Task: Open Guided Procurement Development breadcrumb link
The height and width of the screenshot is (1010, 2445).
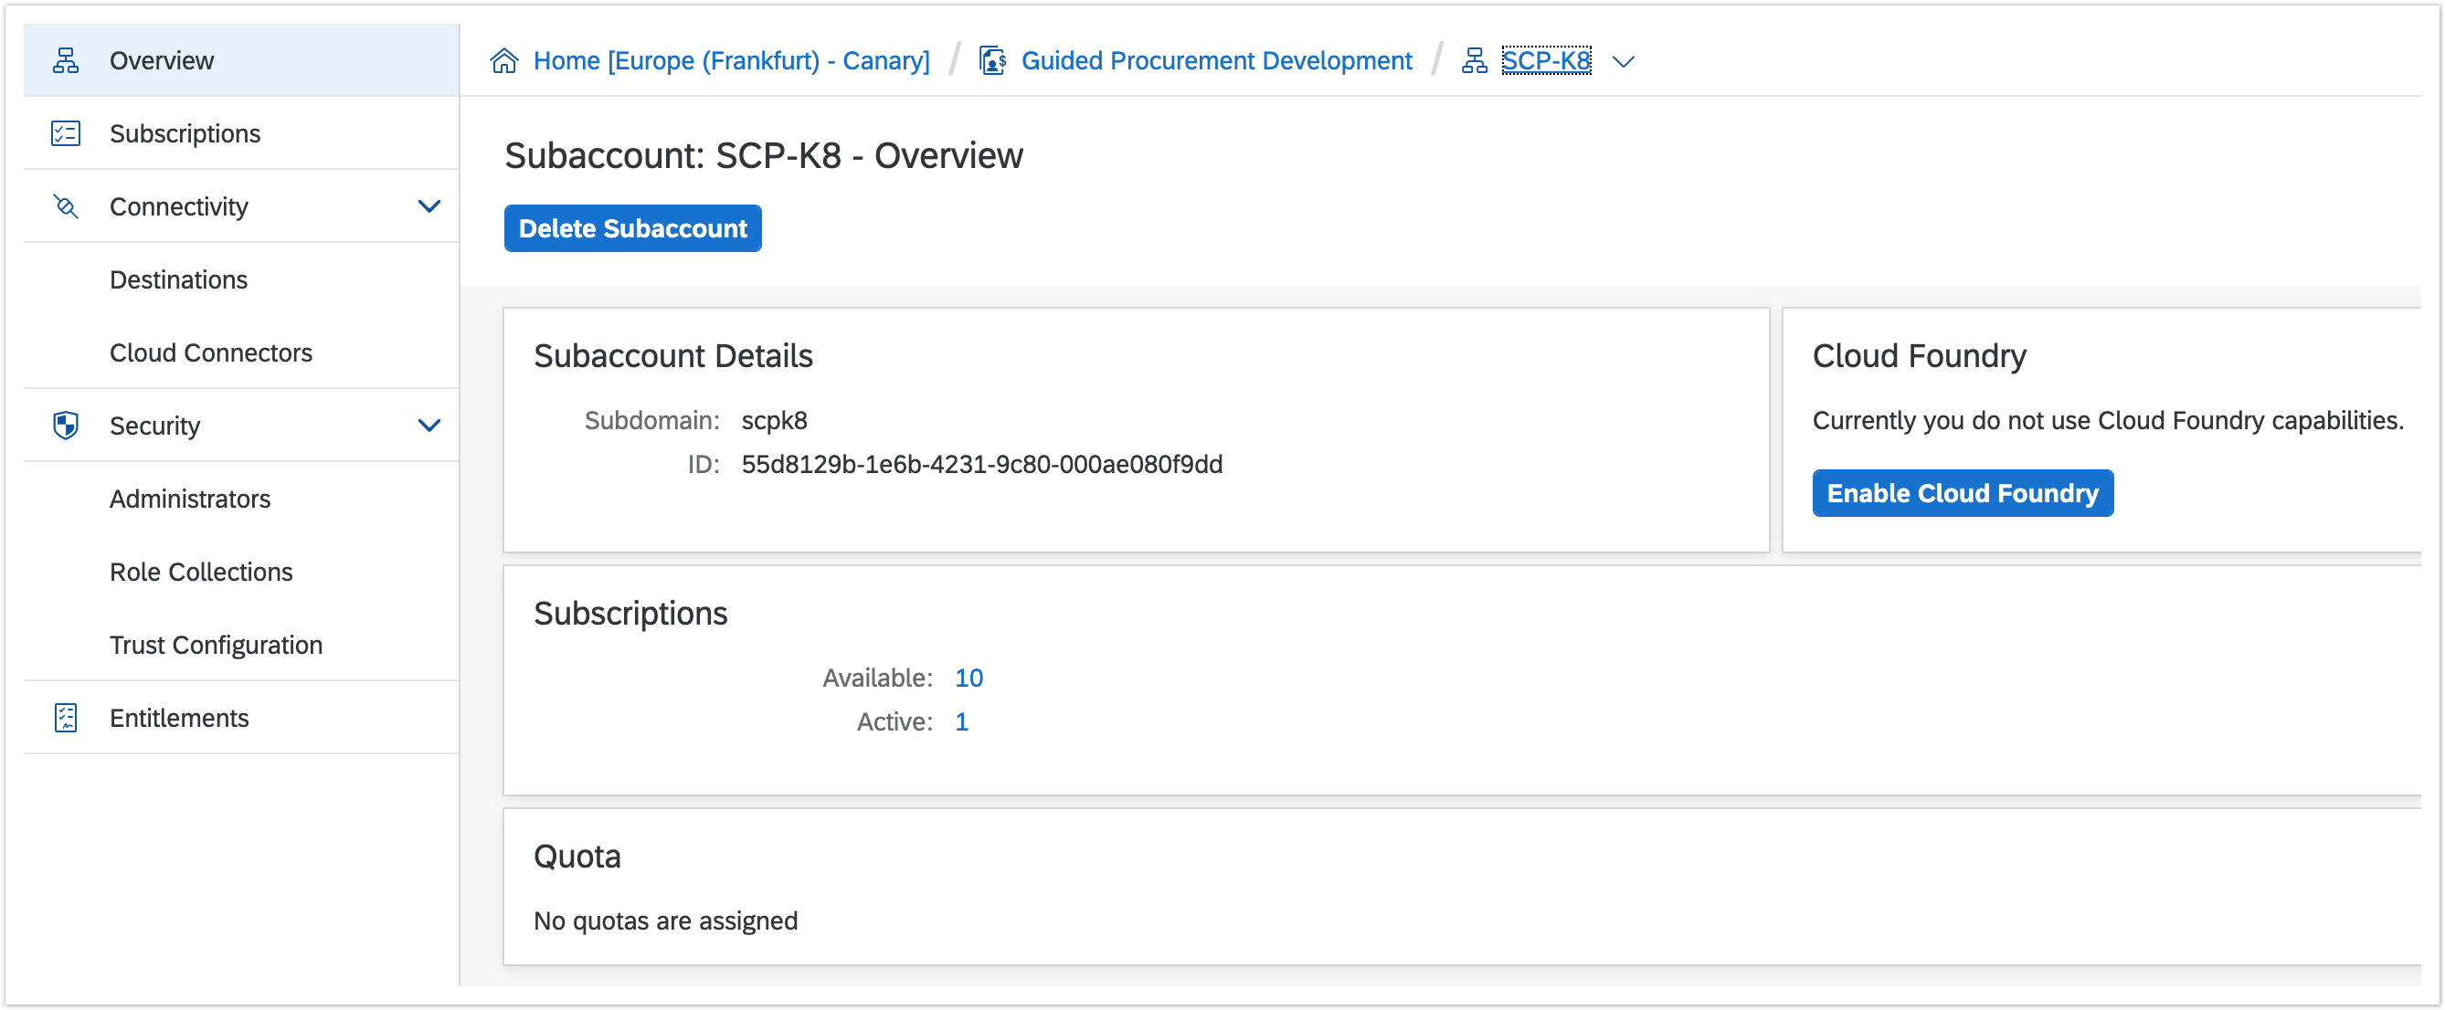Action: [1216, 60]
